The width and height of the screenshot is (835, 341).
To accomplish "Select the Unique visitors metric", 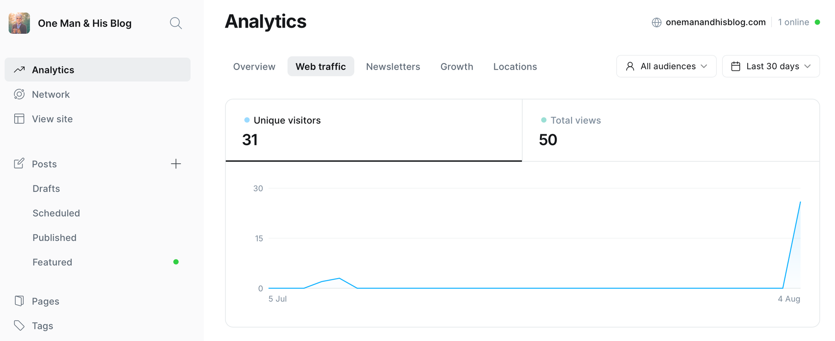I will (x=374, y=130).
